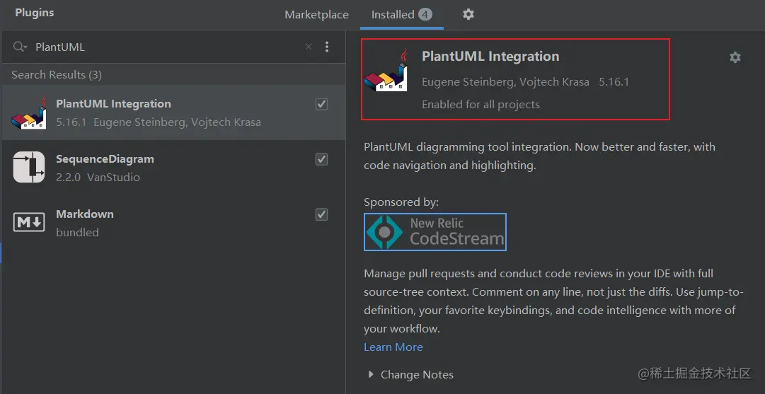Disable the PlantUML Integration checkbox
This screenshot has height=394, width=765.
[321, 104]
